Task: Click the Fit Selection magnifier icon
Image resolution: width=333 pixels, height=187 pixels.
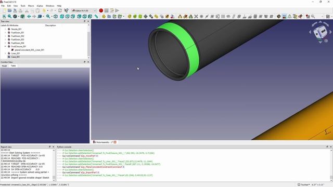Action: 9,16
